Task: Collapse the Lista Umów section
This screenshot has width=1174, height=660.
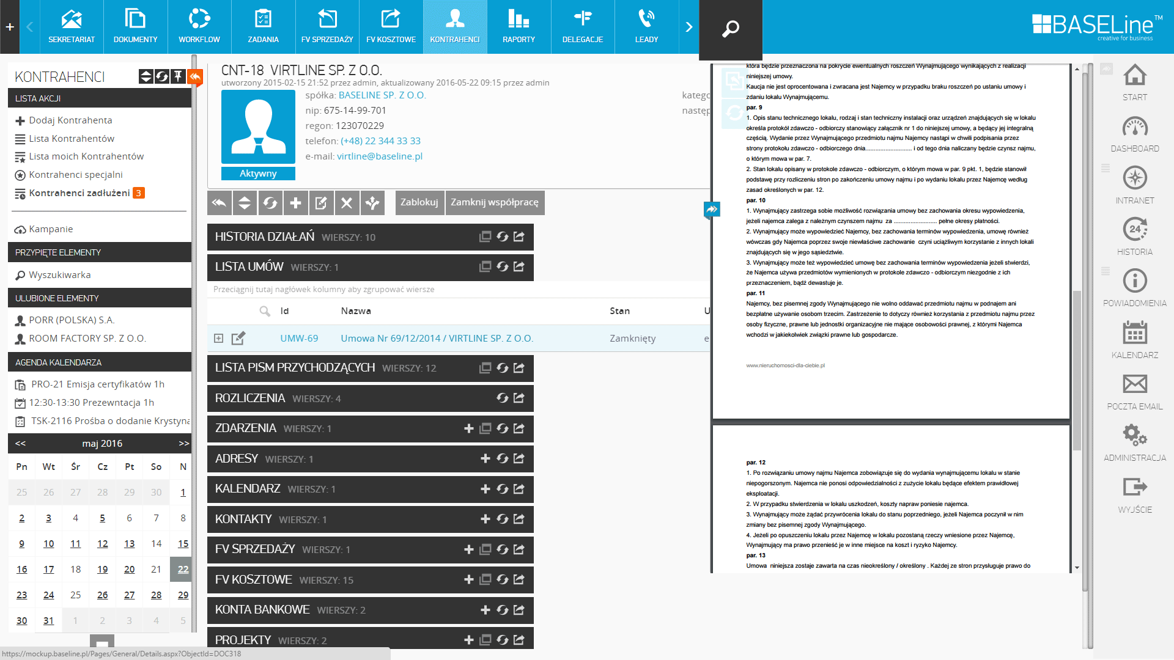Action: point(370,267)
